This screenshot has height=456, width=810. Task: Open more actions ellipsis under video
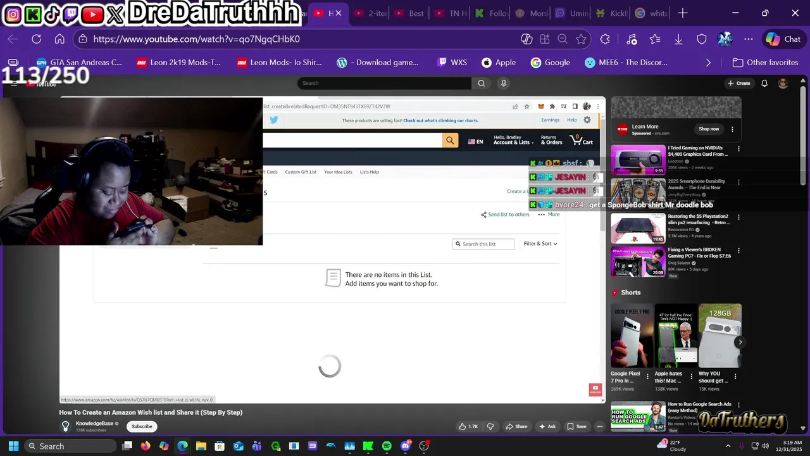coord(600,426)
